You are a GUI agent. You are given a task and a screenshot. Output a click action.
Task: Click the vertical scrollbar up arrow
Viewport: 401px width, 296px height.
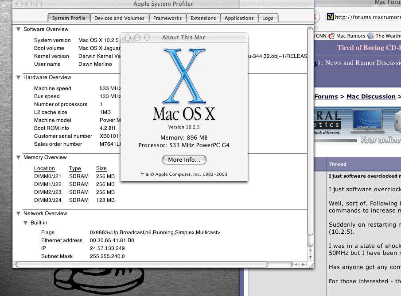pos(311,250)
